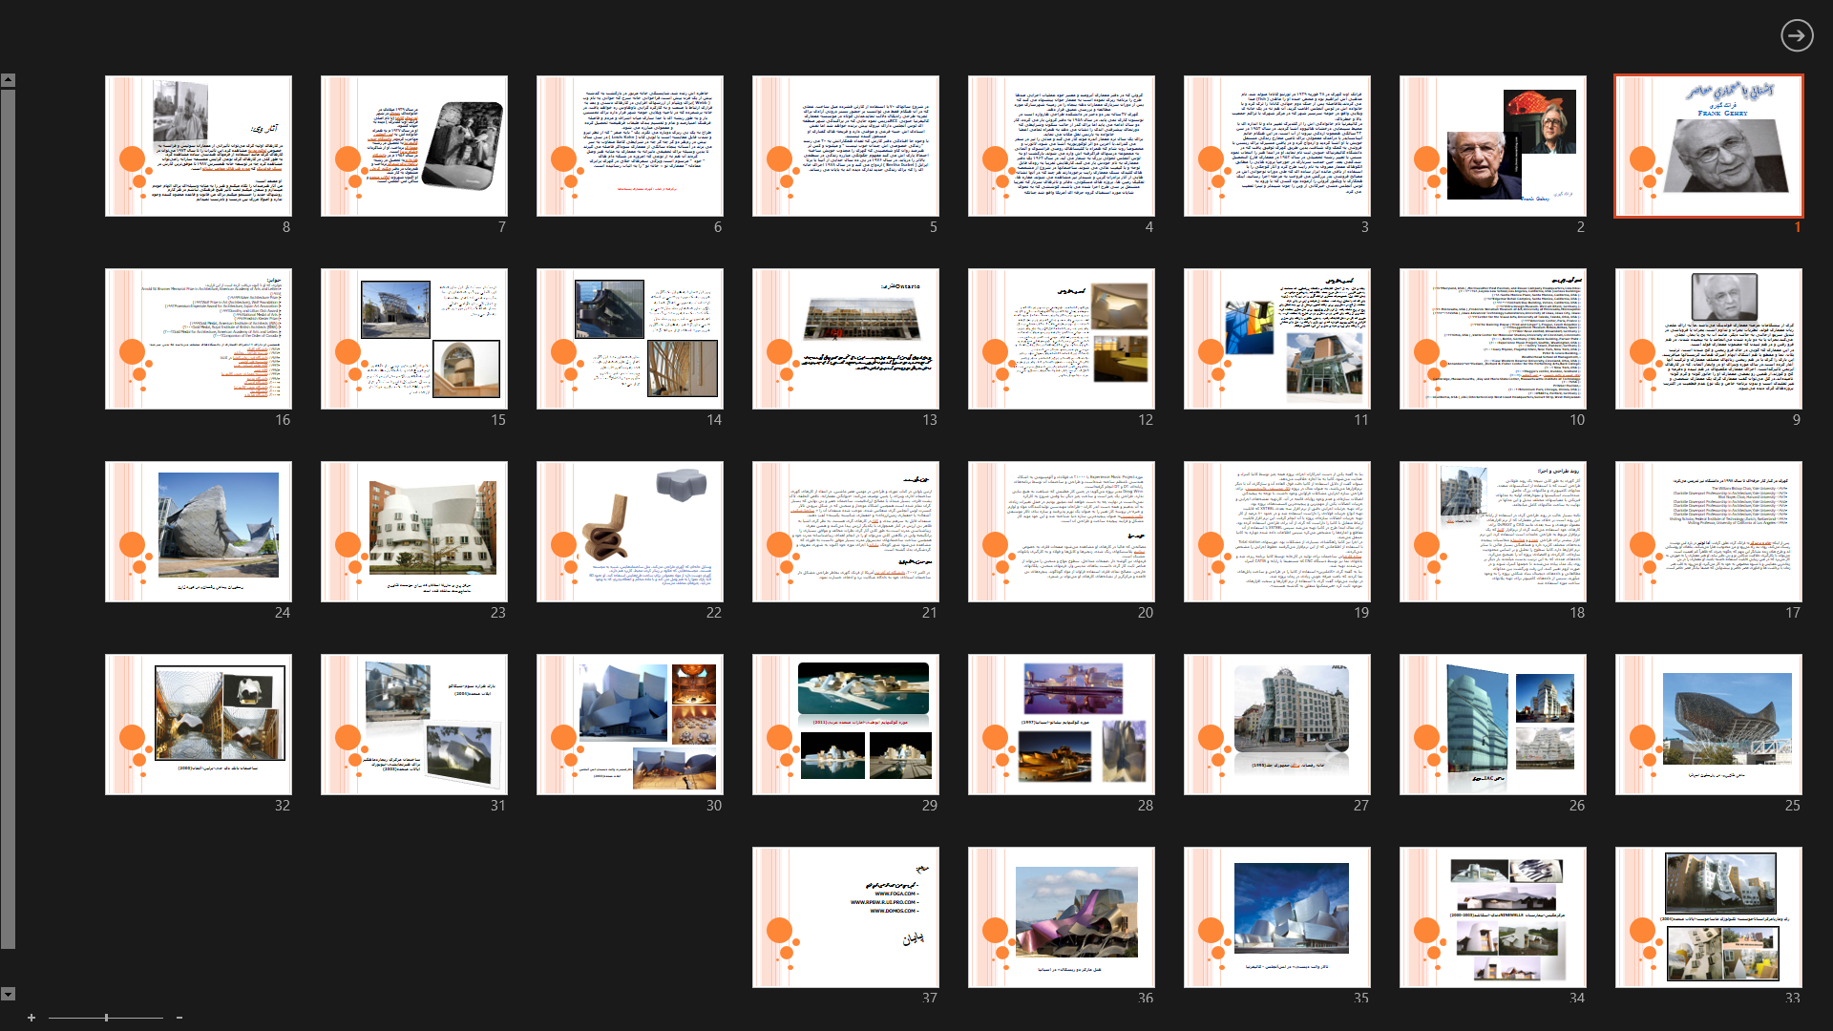Viewport: 1833px width, 1031px height.
Task: Click the vertical scrollbar track
Action: point(8,515)
